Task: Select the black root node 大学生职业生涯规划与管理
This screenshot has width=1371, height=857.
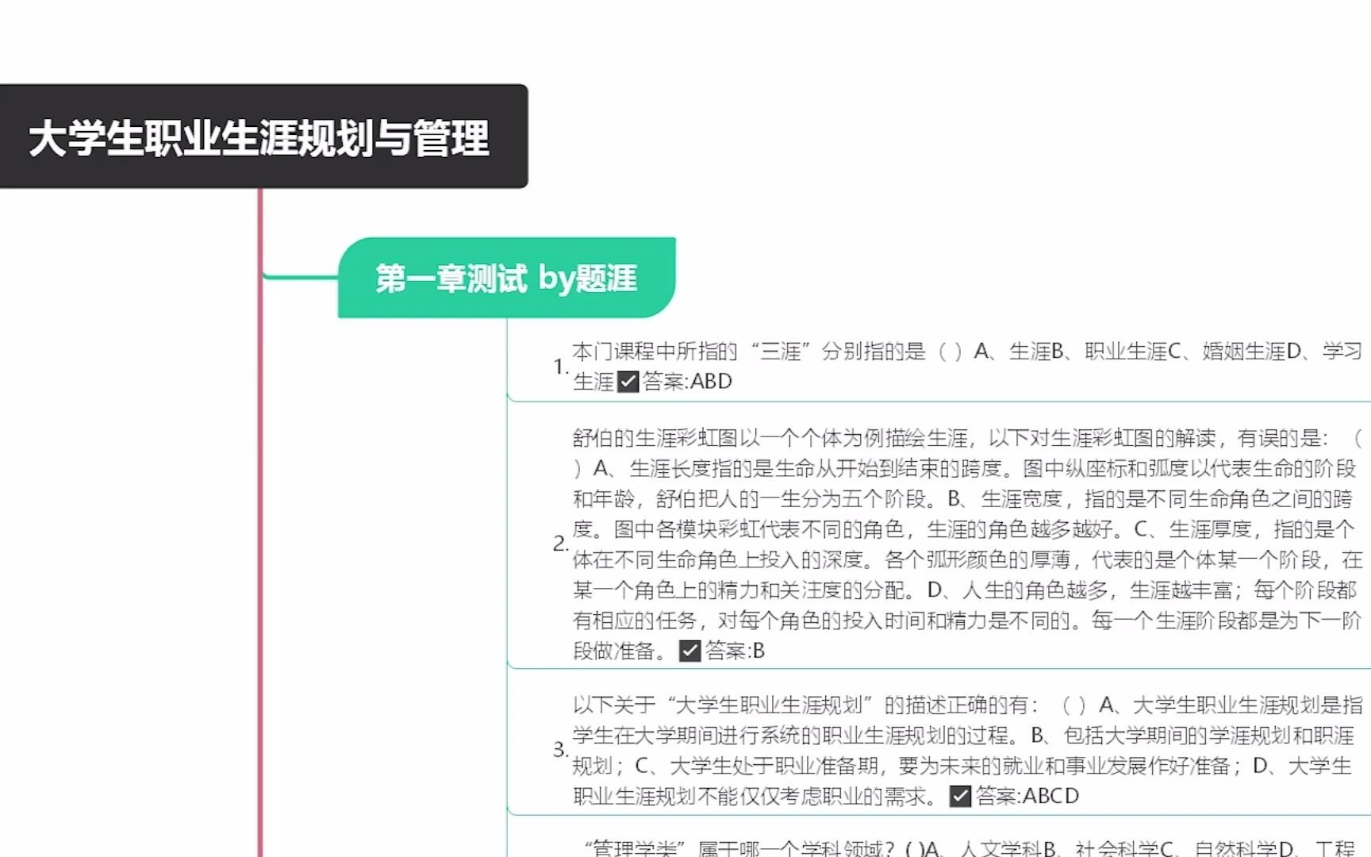Action: click(262, 135)
